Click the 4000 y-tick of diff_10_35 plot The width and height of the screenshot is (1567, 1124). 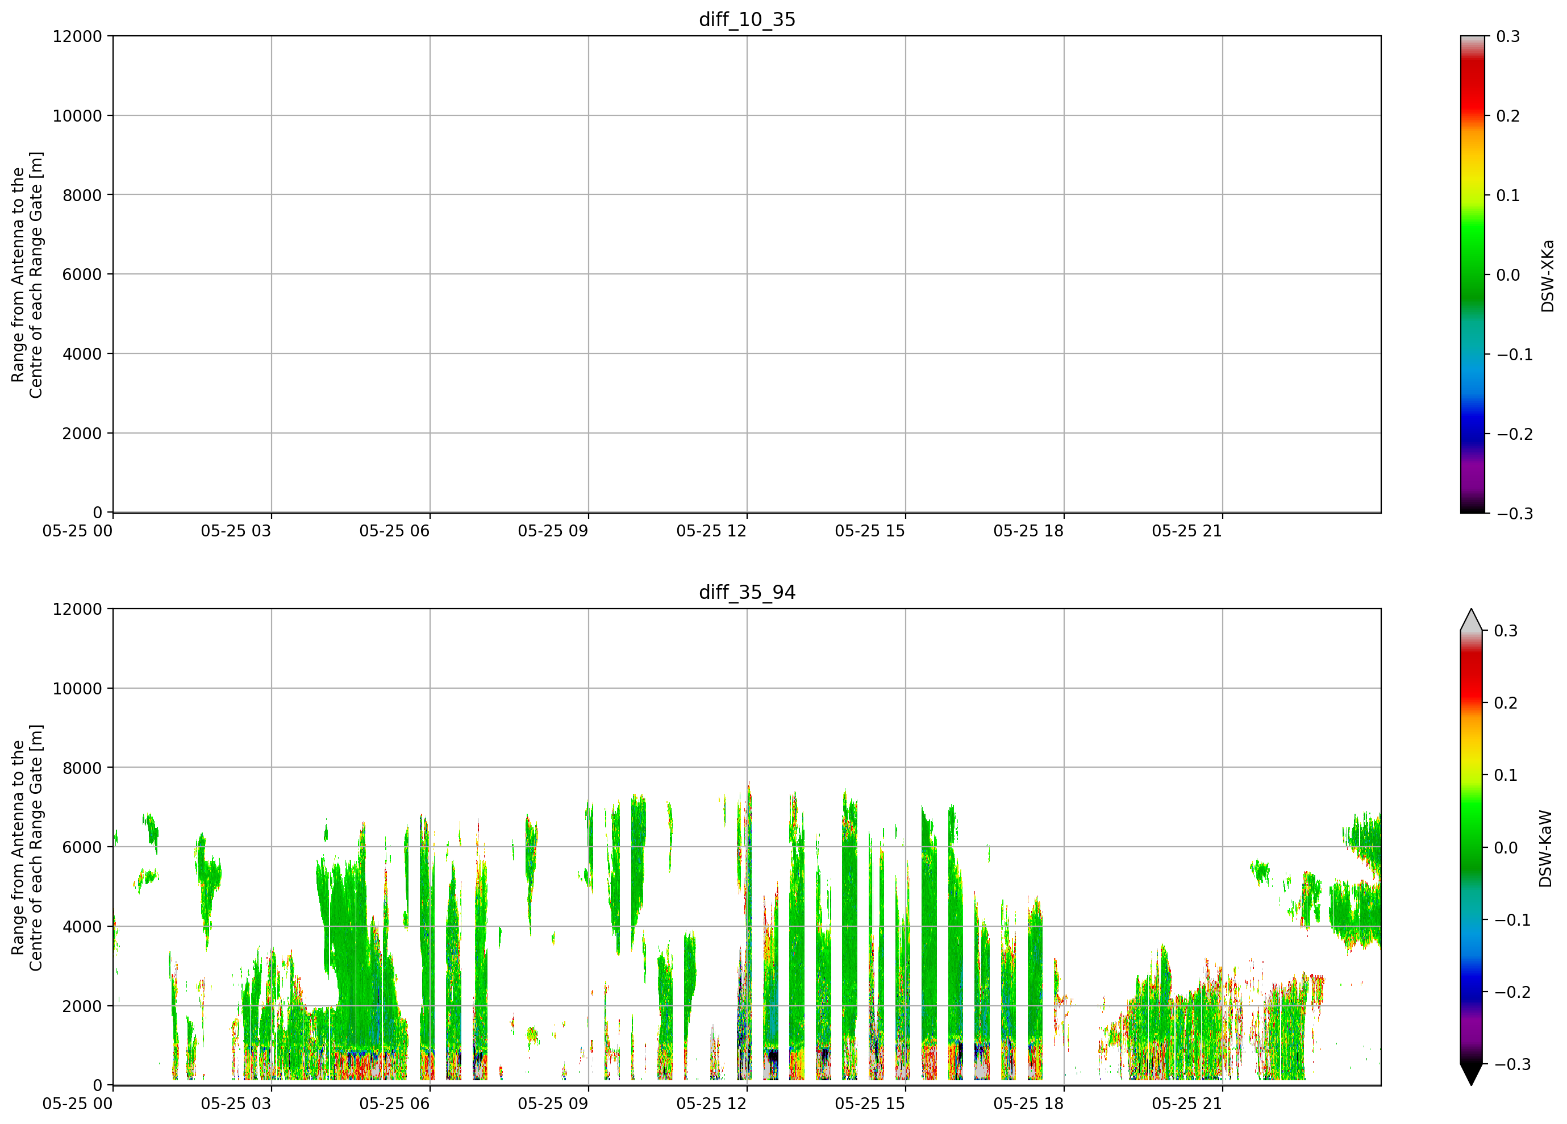pyautogui.click(x=82, y=353)
